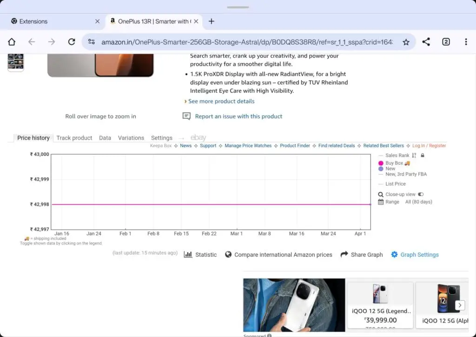This screenshot has height=337, width=476.
Task: Go forward using the forward arrow
Action: click(52, 41)
